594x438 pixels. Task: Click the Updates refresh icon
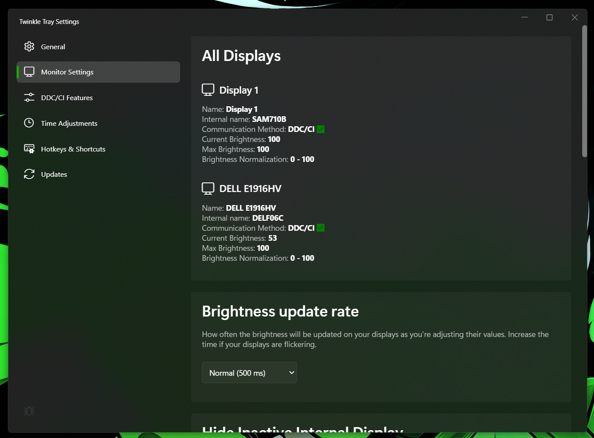click(x=29, y=174)
